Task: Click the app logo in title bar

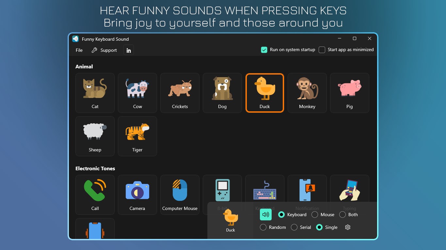Action: pyautogui.click(x=75, y=39)
